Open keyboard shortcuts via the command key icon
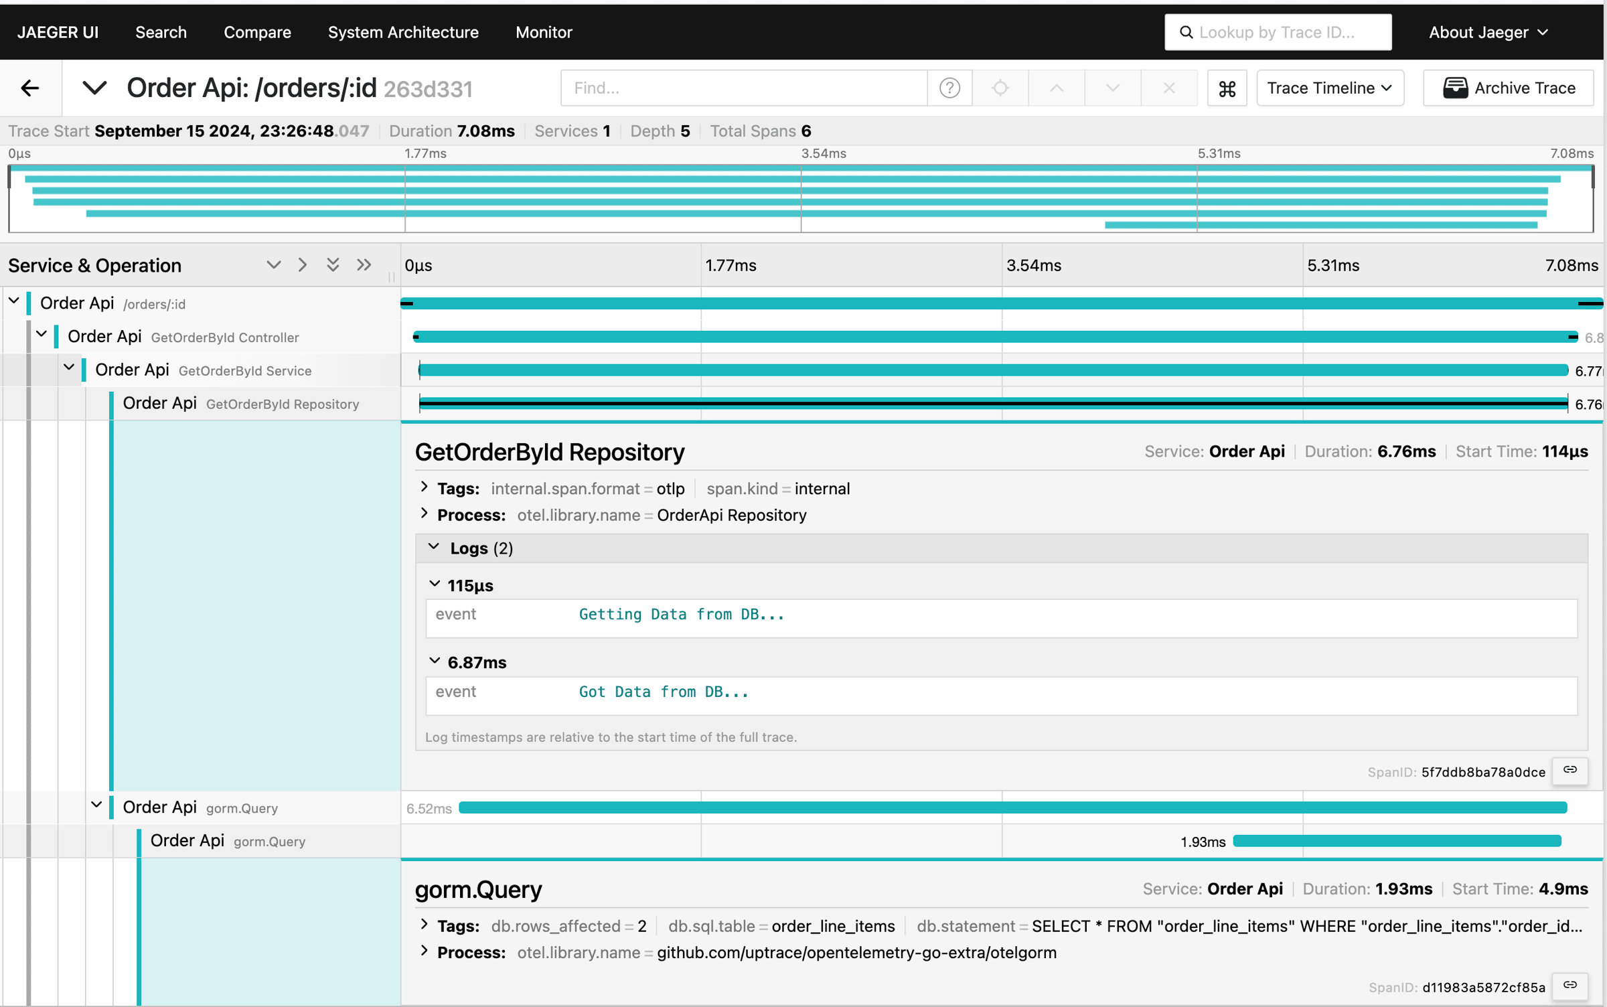Viewport: 1607px width, 1007px height. [1227, 88]
